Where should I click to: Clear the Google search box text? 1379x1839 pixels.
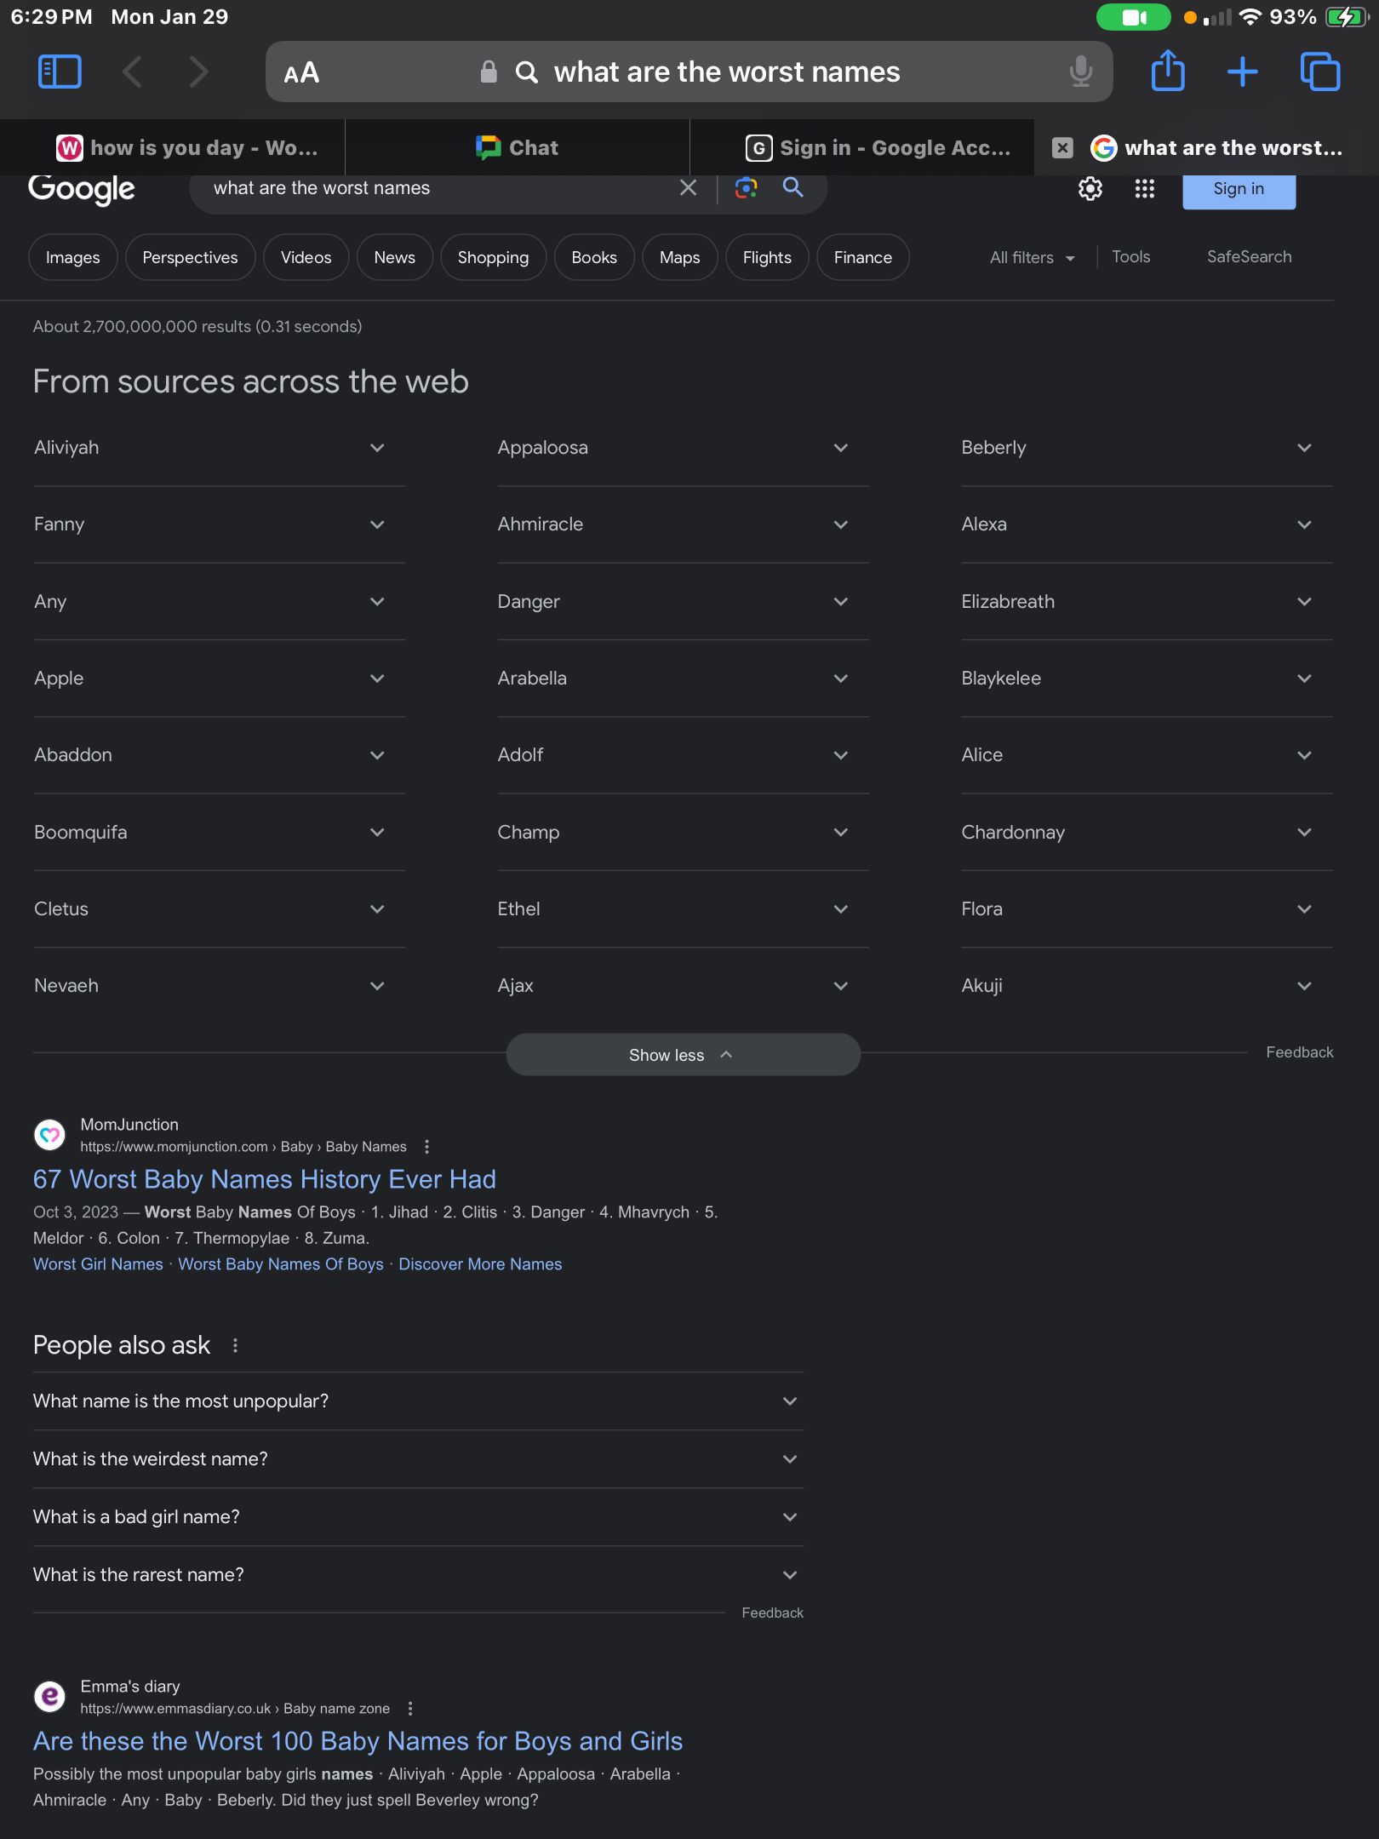coord(688,188)
